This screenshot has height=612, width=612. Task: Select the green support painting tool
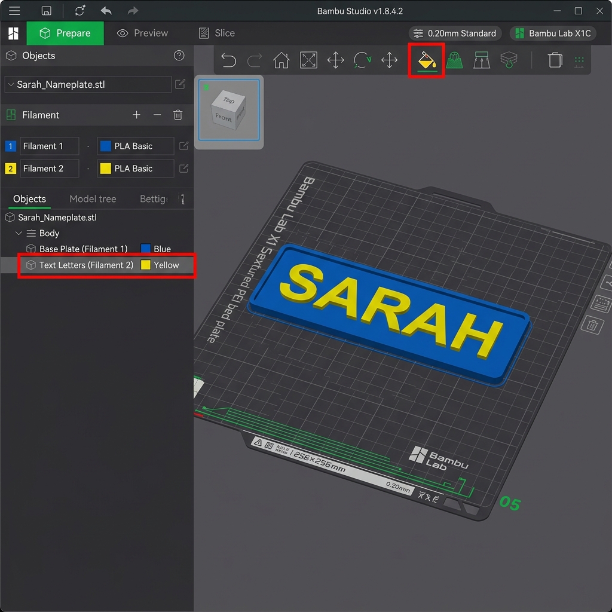click(454, 60)
